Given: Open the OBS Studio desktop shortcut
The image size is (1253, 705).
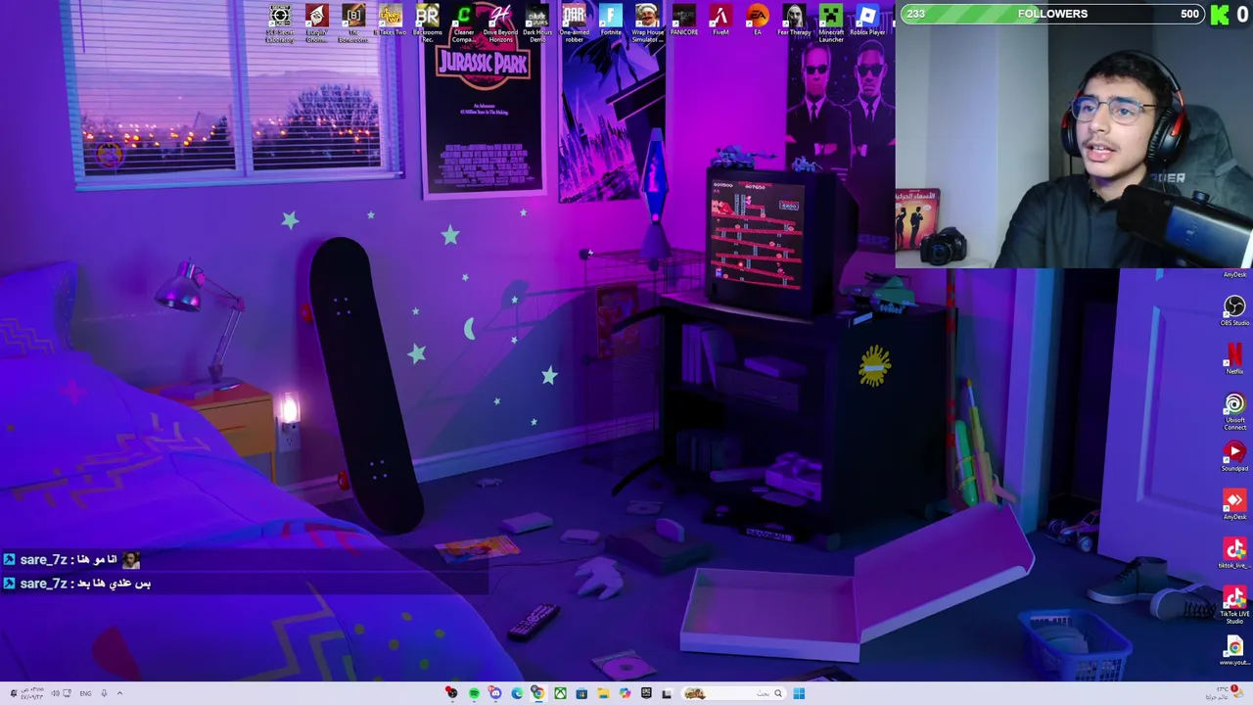Looking at the screenshot, I should pos(1234,311).
